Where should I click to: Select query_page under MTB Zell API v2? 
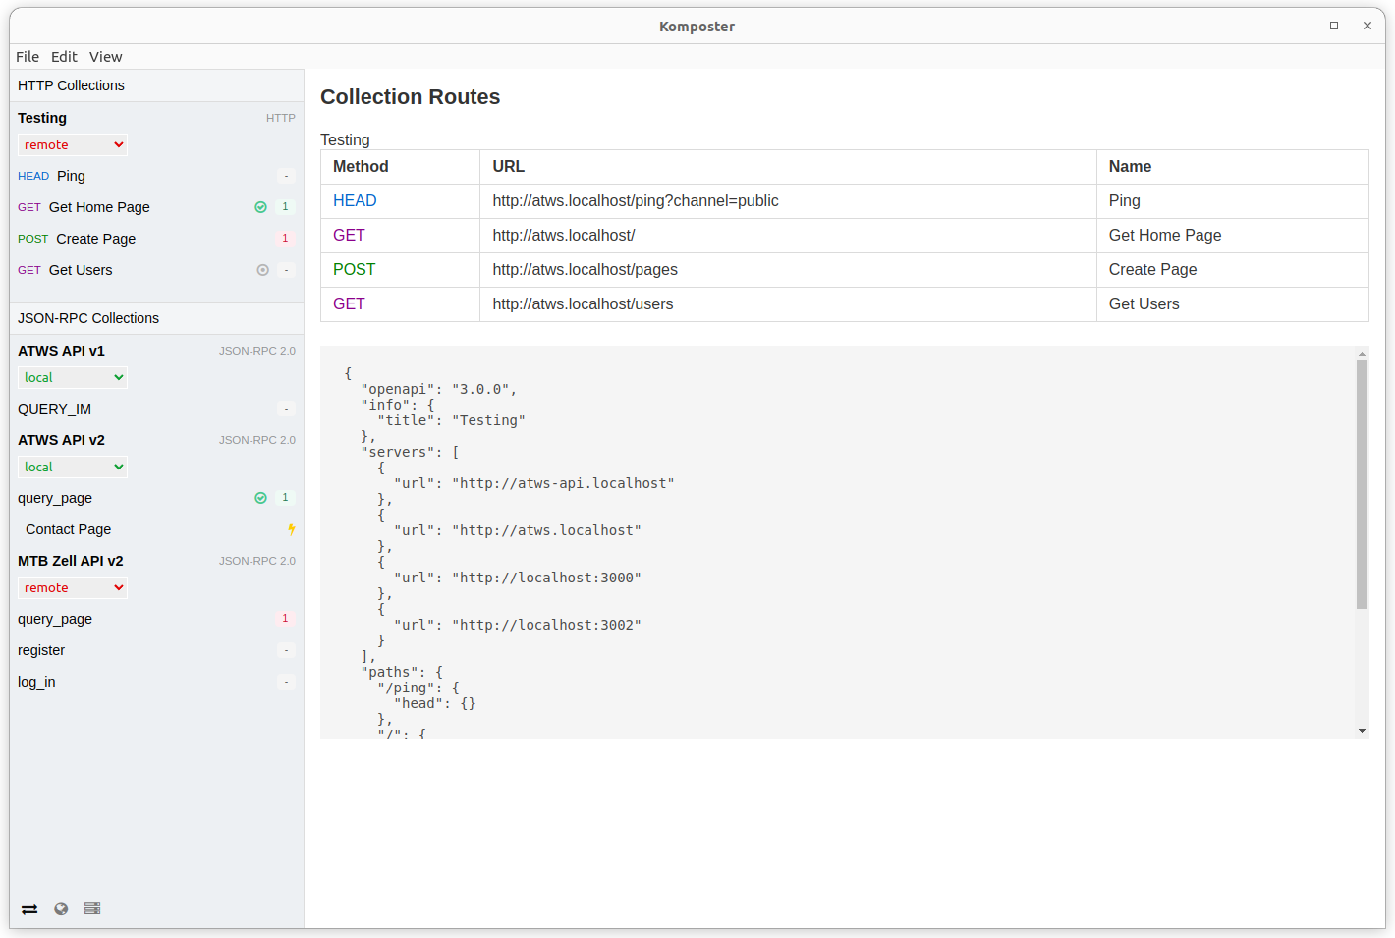(157, 619)
